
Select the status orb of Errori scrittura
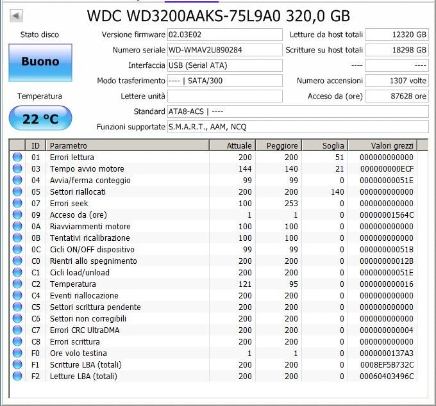17,341
